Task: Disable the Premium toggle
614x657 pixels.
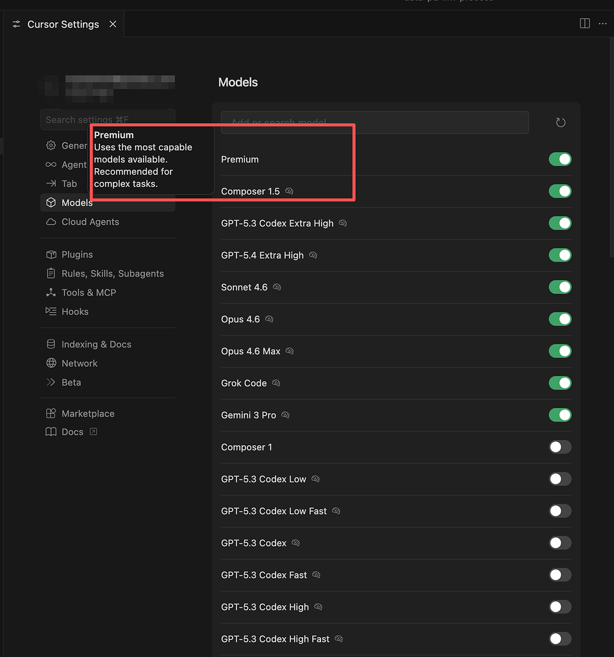Action: pyautogui.click(x=560, y=159)
